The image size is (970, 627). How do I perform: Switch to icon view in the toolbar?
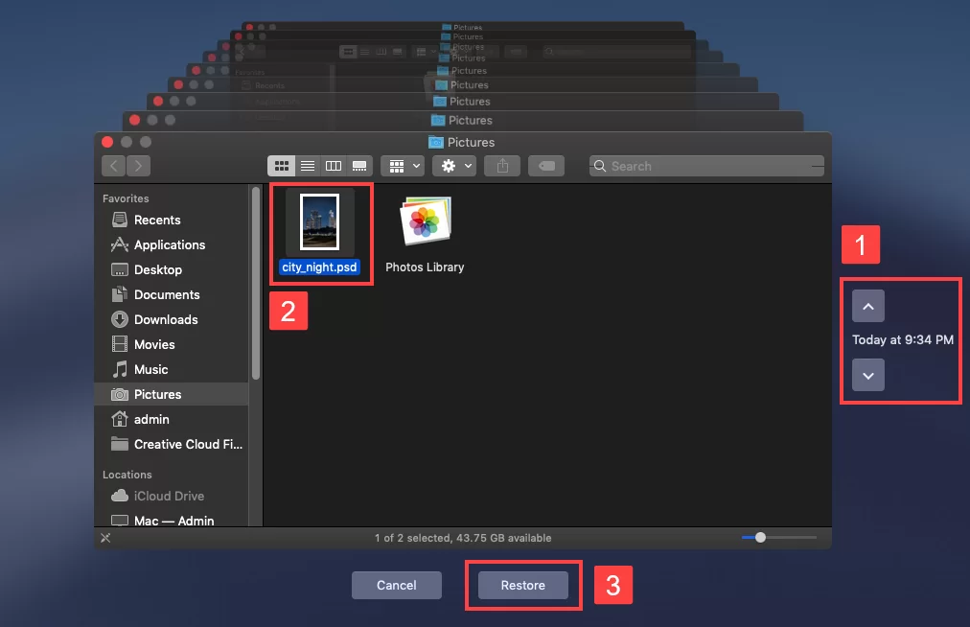pyautogui.click(x=282, y=165)
